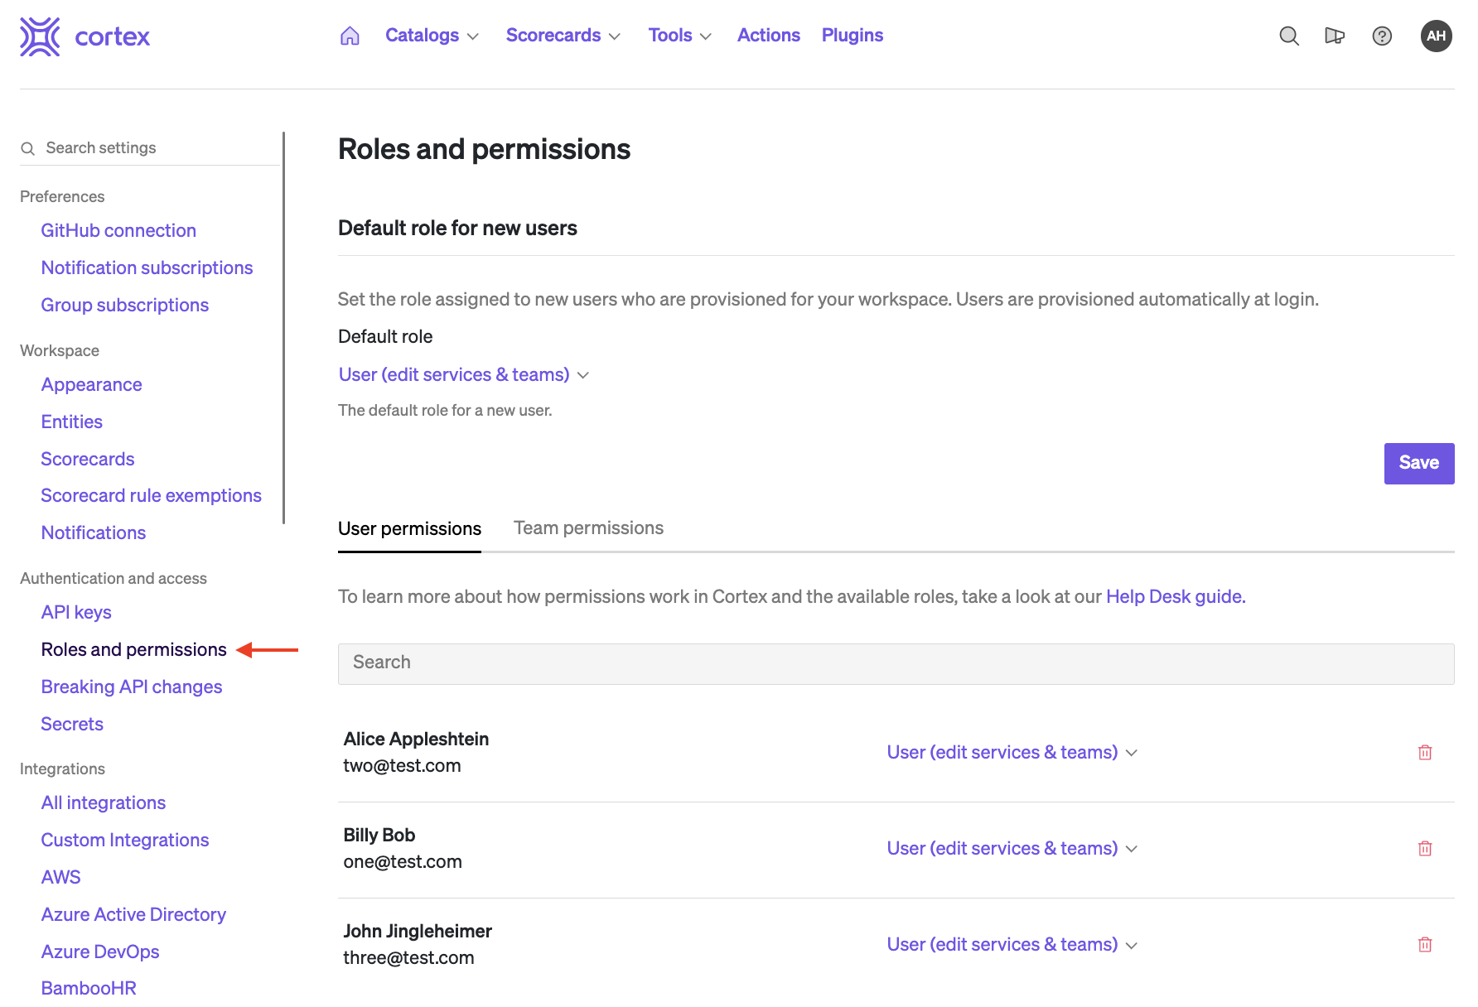
Task: Click the three@test.com email
Action: (x=408, y=957)
